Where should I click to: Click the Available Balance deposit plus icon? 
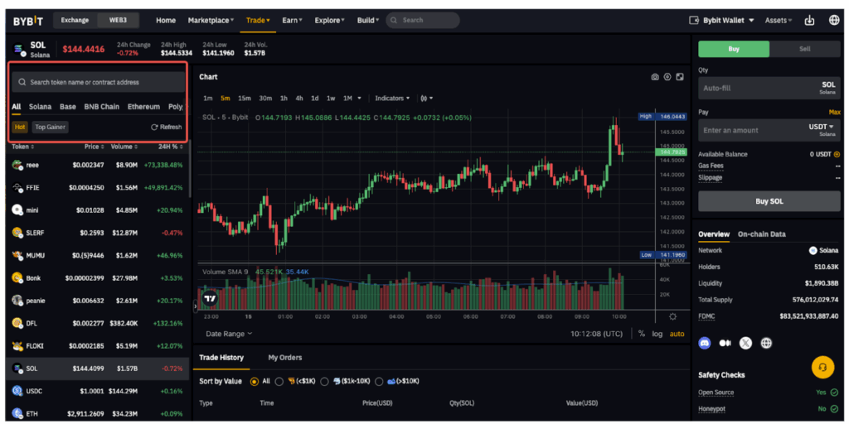point(837,154)
